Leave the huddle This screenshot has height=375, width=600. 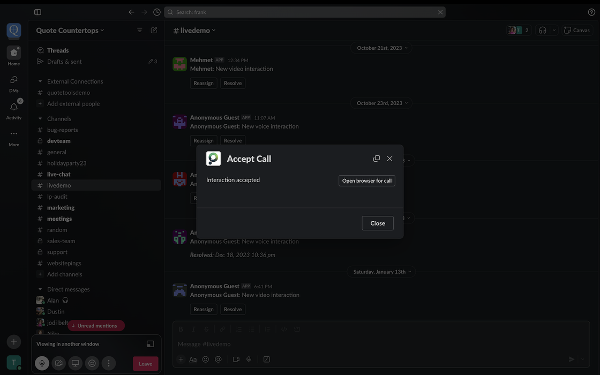pyautogui.click(x=145, y=364)
